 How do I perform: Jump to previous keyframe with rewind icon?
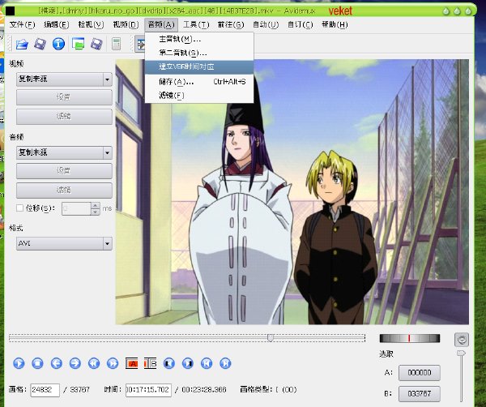click(94, 363)
